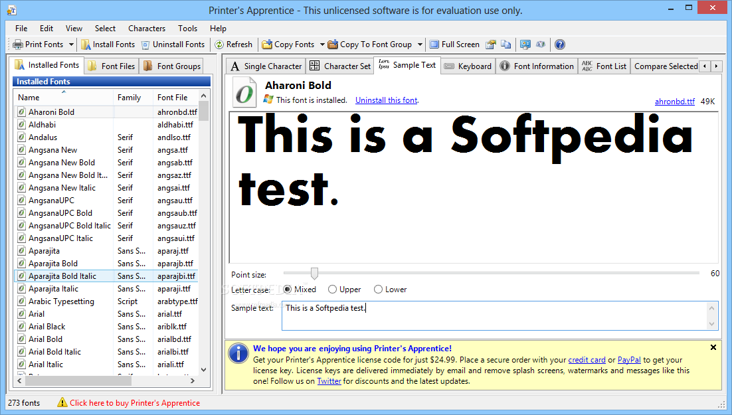Open the Tools menu

click(188, 29)
